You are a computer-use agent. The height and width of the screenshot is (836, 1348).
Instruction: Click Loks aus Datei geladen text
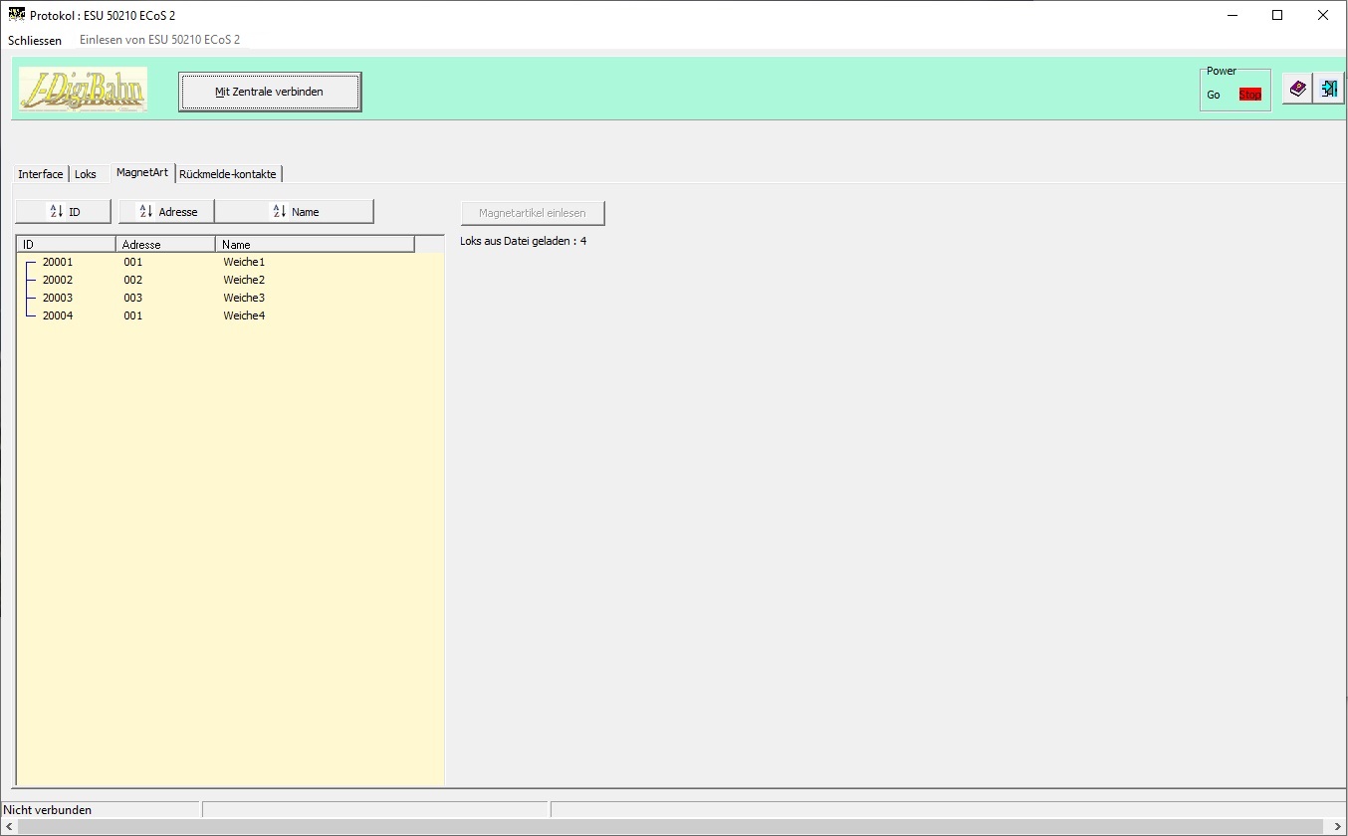(523, 241)
